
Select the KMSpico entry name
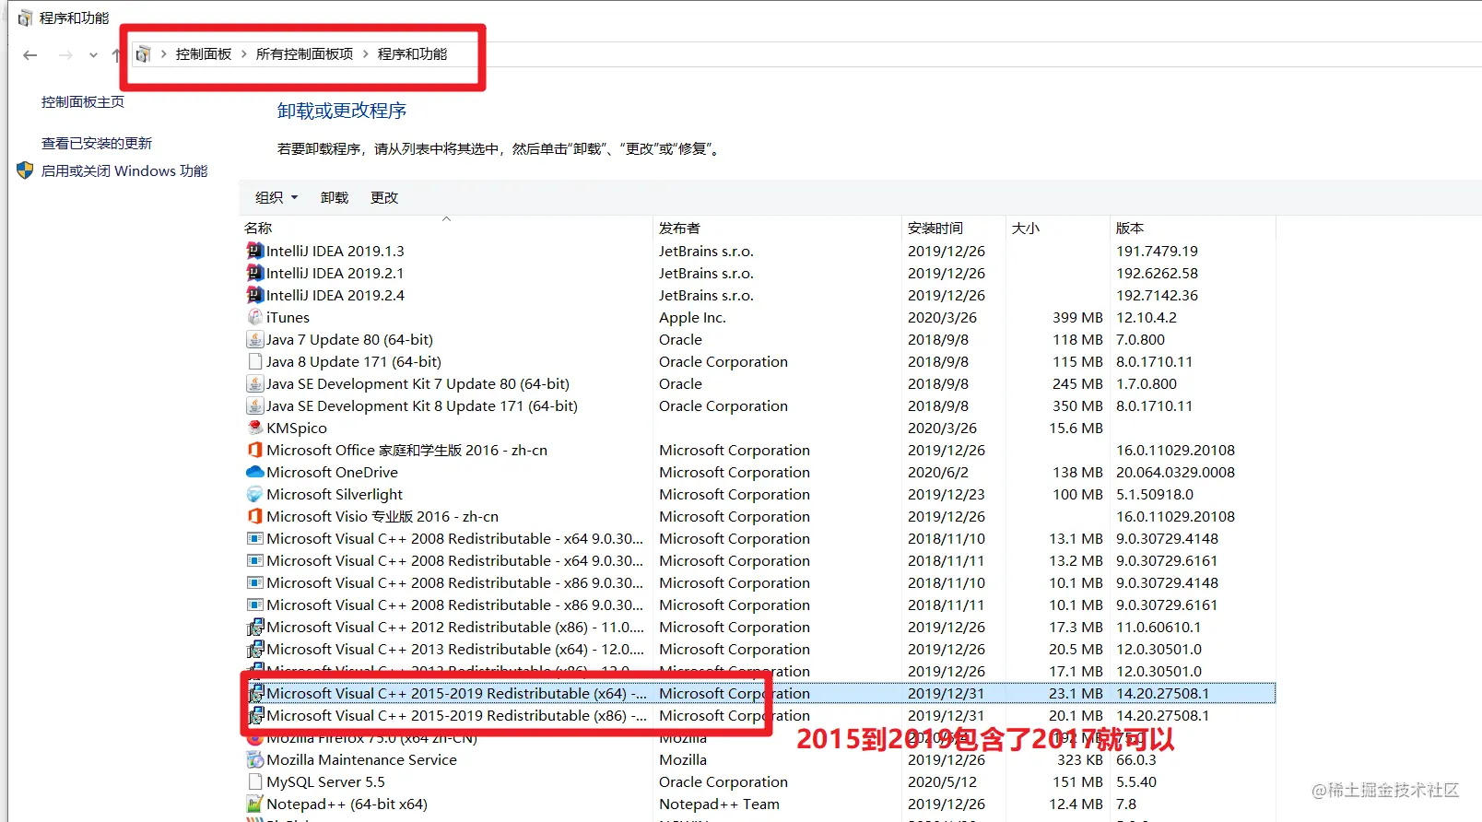(297, 428)
